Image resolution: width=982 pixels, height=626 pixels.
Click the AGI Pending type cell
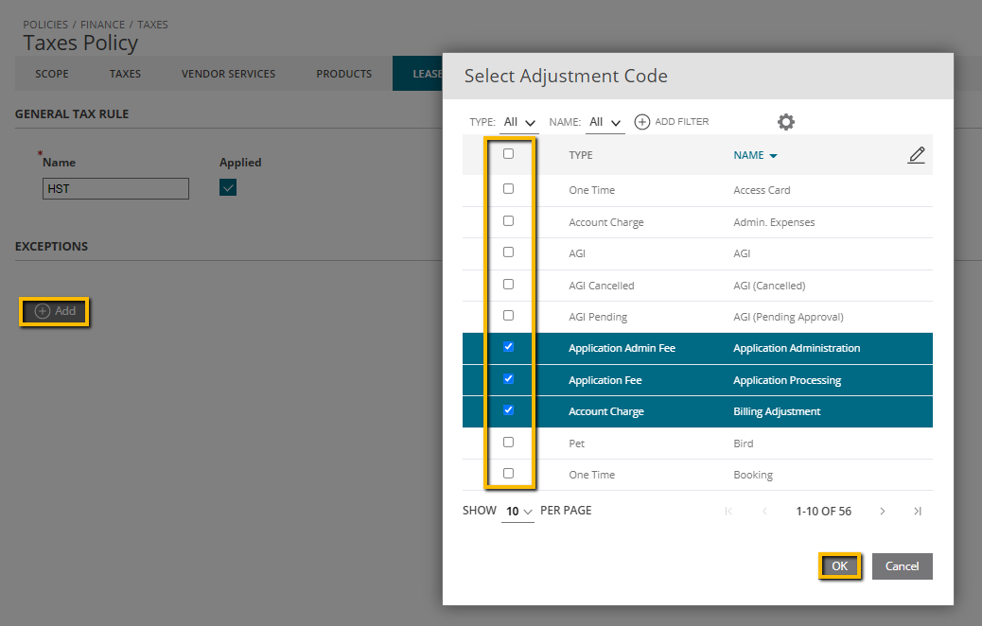click(x=598, y=317)
